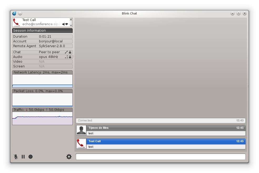
Task: Click the chat peer-to-peer connection icon
Action: click(66, 52)
